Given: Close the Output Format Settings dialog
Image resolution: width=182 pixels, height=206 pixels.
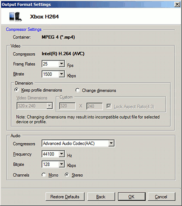Looking at the screenshot, I should [x=177, y=4].
